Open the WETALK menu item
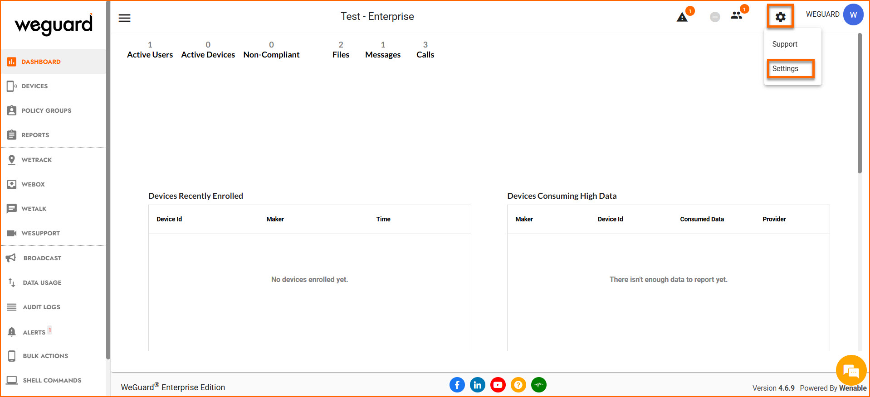This screenshot has height=397, width=870. click(53, 209)
